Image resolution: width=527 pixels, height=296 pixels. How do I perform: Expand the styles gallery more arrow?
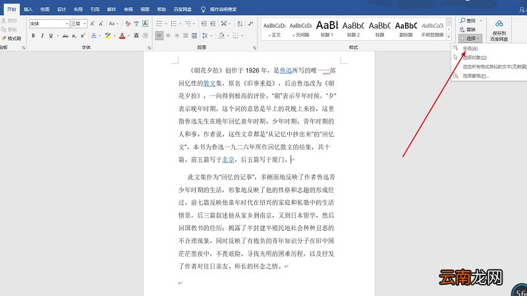(449, 37)
